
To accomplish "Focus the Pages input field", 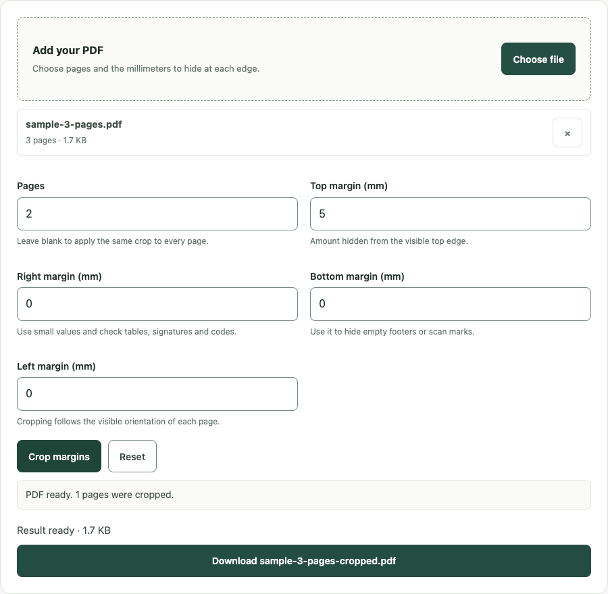I will pyautogui.click(x=157, y=214).
